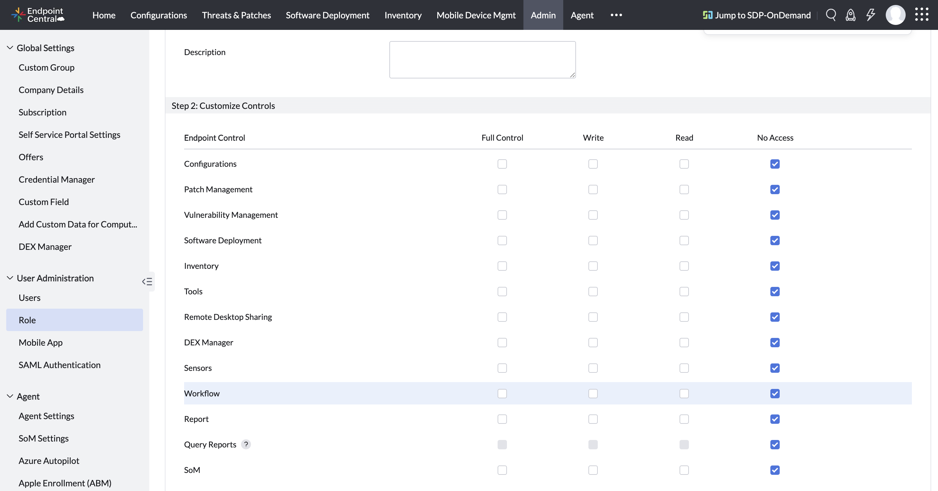Viewport: 938px width, 491px height.
Task: Uncheck No Access for Patch Management
Action: point(775,189)
